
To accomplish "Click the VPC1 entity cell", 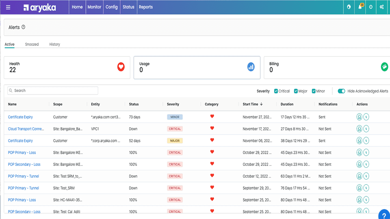I will point(95,129).
